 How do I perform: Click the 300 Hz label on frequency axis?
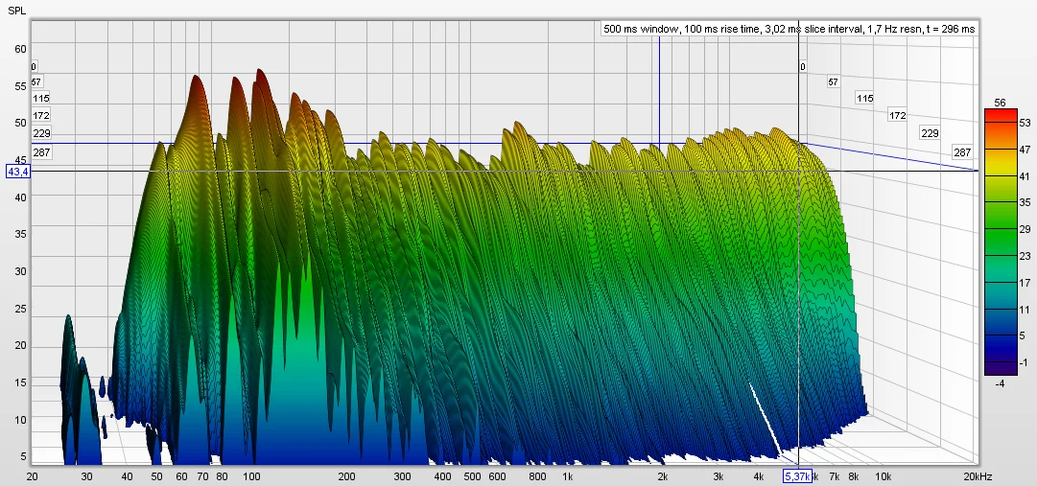[402, 476]
